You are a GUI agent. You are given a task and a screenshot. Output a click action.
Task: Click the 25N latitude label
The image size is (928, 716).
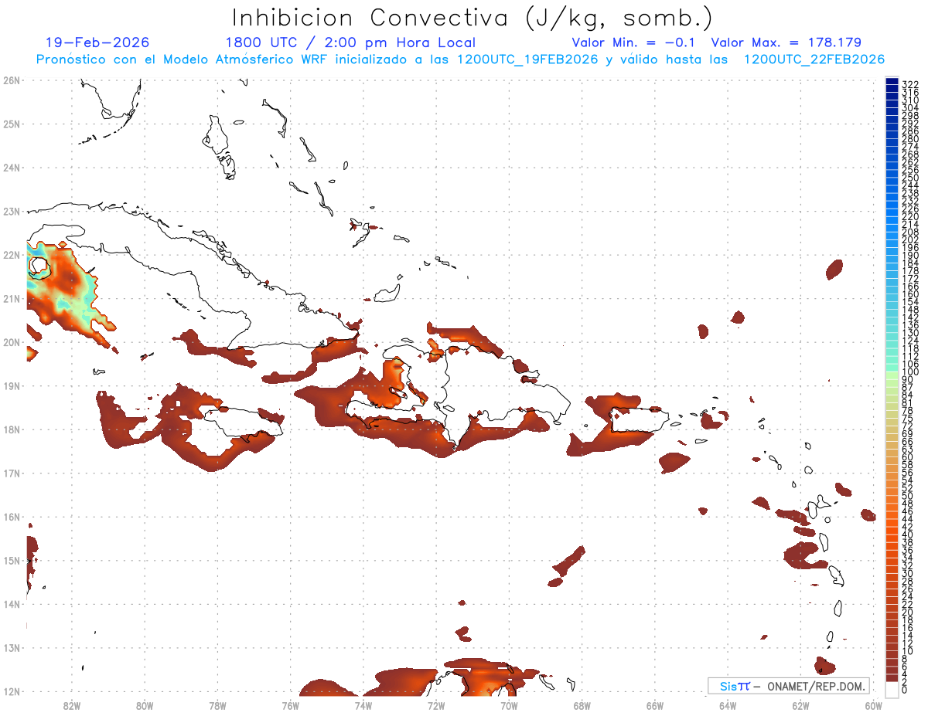pyautogui.click(x=12, y=124)
